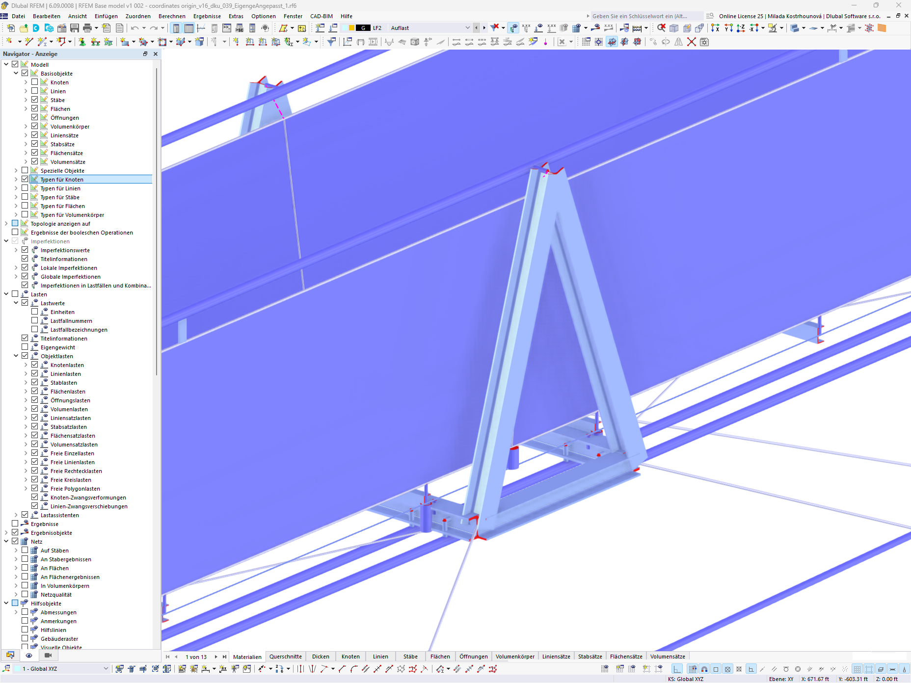The height and width of the screenshot is (683, 911).
Task: Click the Rückgängig (undo) arrow icon
Action: [134, 28]
